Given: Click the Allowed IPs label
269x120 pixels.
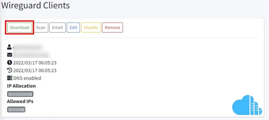Looking at the screenshot, I should tap(20, 101).
